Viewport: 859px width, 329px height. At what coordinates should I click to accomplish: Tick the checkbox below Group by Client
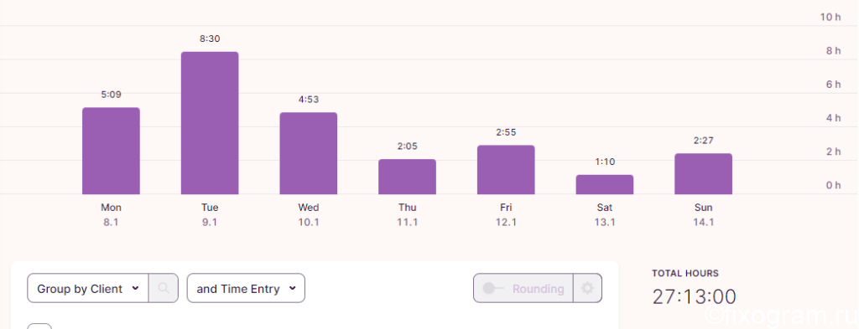39,326
